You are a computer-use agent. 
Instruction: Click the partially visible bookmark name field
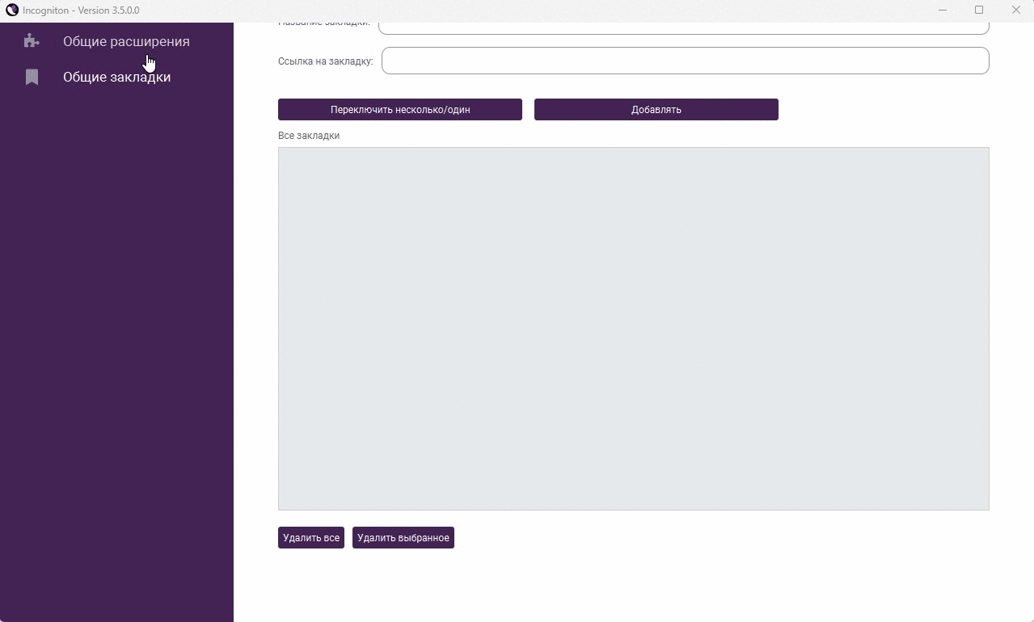[683, 28]
